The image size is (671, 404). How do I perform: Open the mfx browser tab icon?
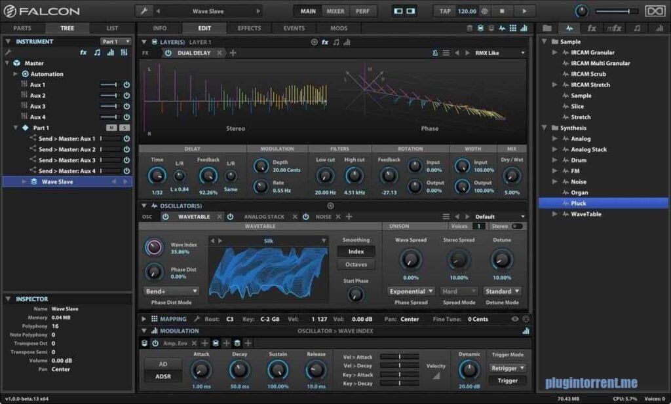pyautogui.click(x=614, y=28)
